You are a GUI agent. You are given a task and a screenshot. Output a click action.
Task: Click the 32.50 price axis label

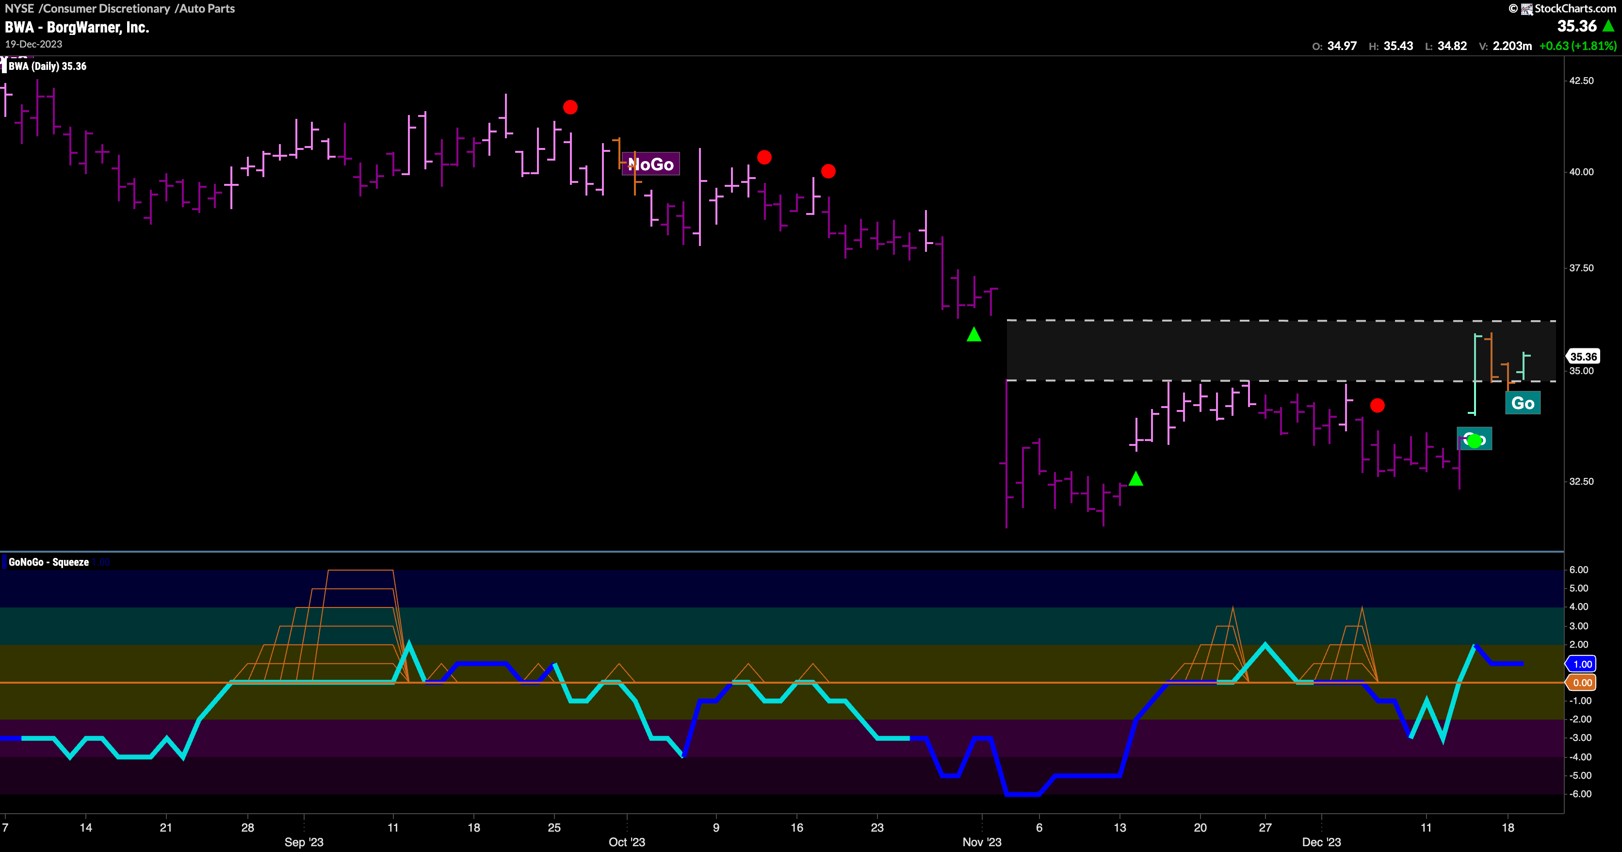point(1581,482)
